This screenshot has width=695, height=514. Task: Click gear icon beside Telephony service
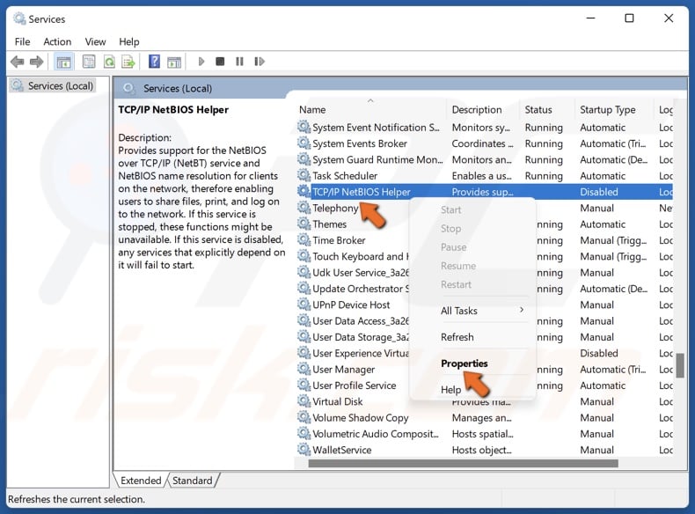tap(304, 208)
